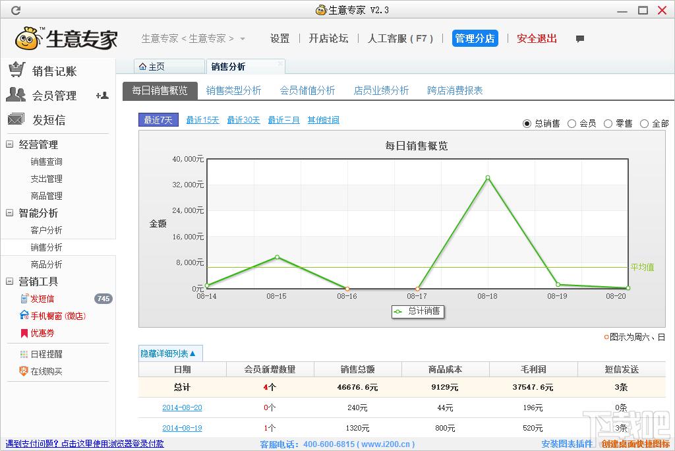This screenshot has height=451, width=675.
Task: Switch to 店员业绩分析 tab
Action: click(381, 90)
